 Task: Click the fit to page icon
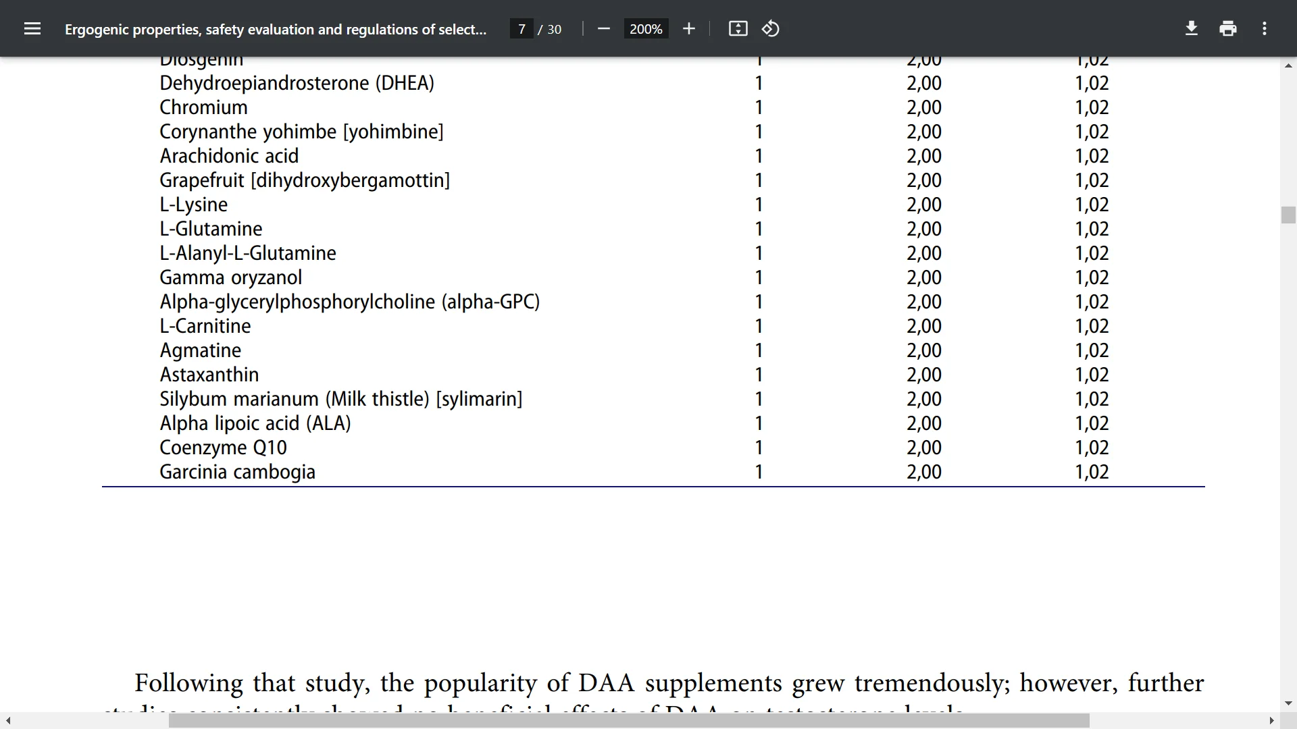click(x=738, y=29)
